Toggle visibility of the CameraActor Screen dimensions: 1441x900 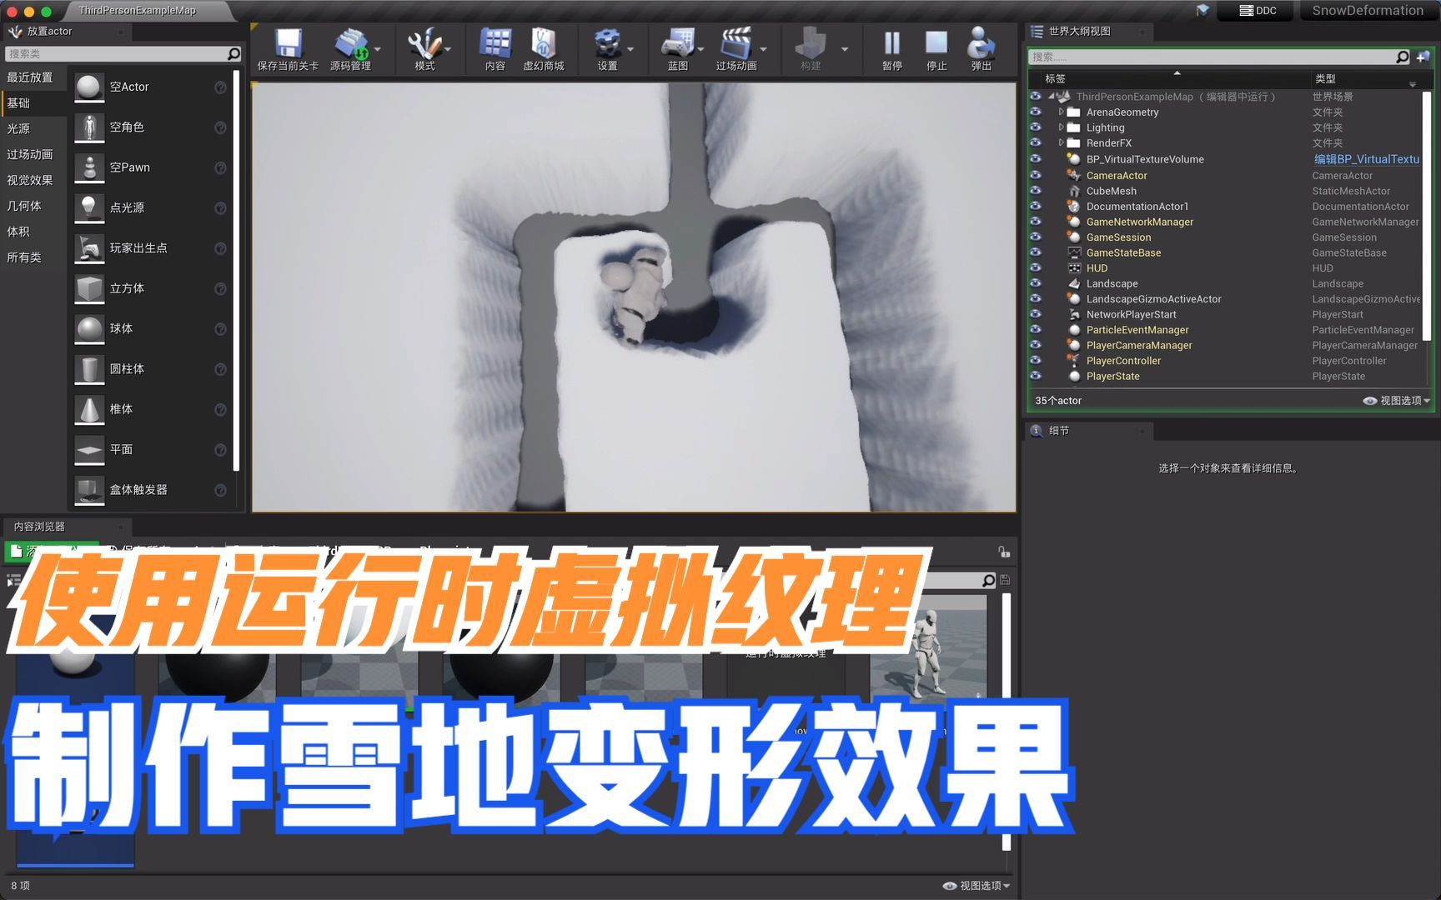point(1036,175)
